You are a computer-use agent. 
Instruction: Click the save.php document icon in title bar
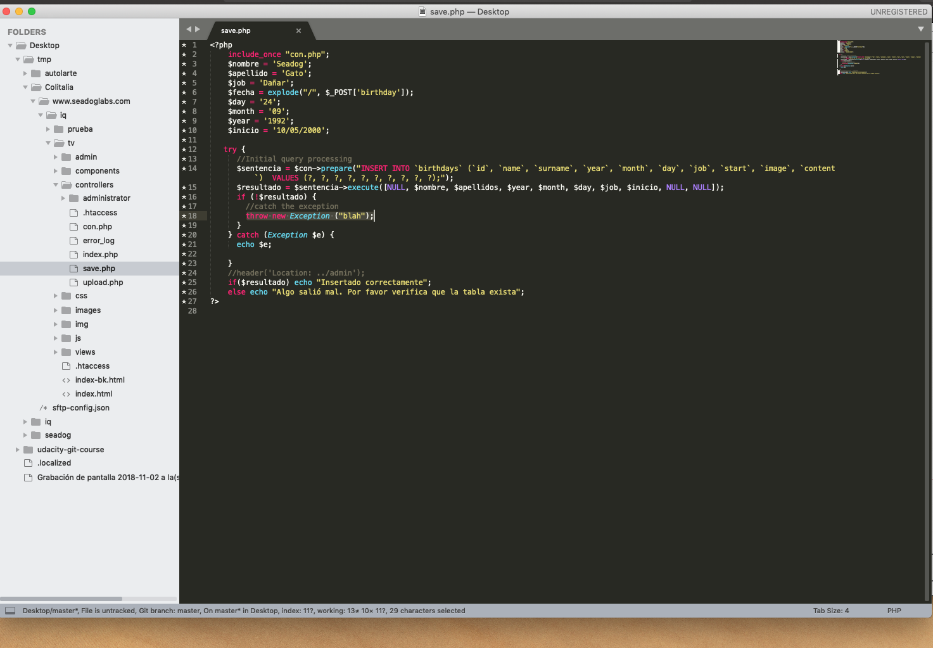tap(422, 11)
